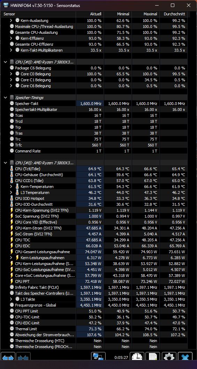Select the CPU PPT Limit row label
Viewport: 197px width, 369px height.
click(x=26, y=311)
